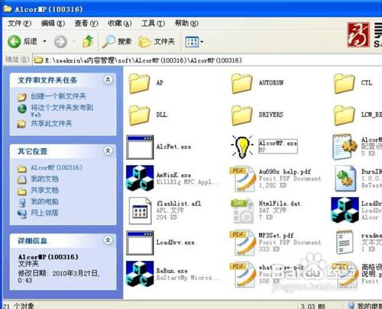Image resolution: width=382 pixels, height=309 pixels.
Task: Open the DLL folder icon
Action: click(x=139, y=115)
